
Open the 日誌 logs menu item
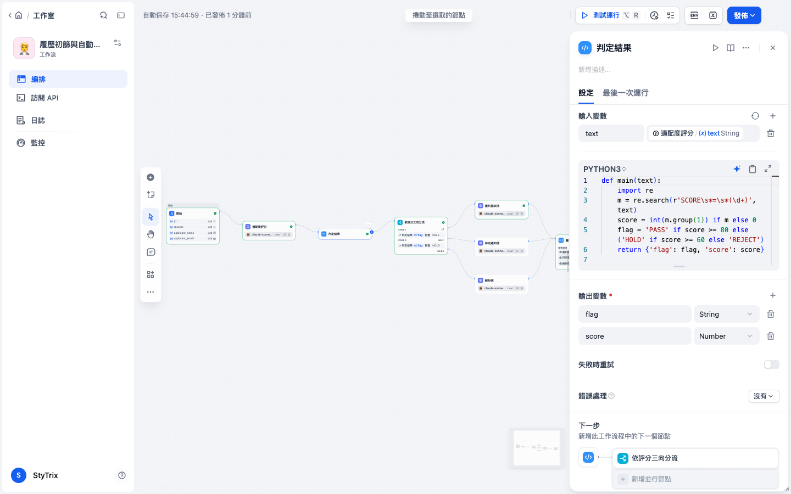pos(68,120)
